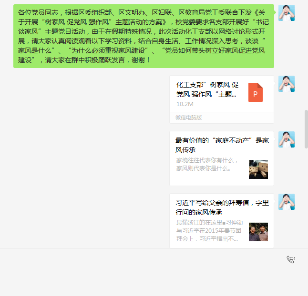
Task: Click the voice/video call icon
Action: (291, 259)
